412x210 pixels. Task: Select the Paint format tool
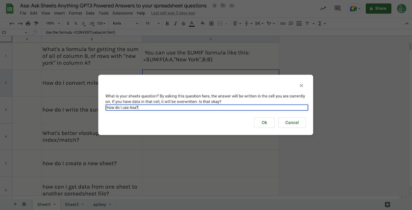click(36, 23)
